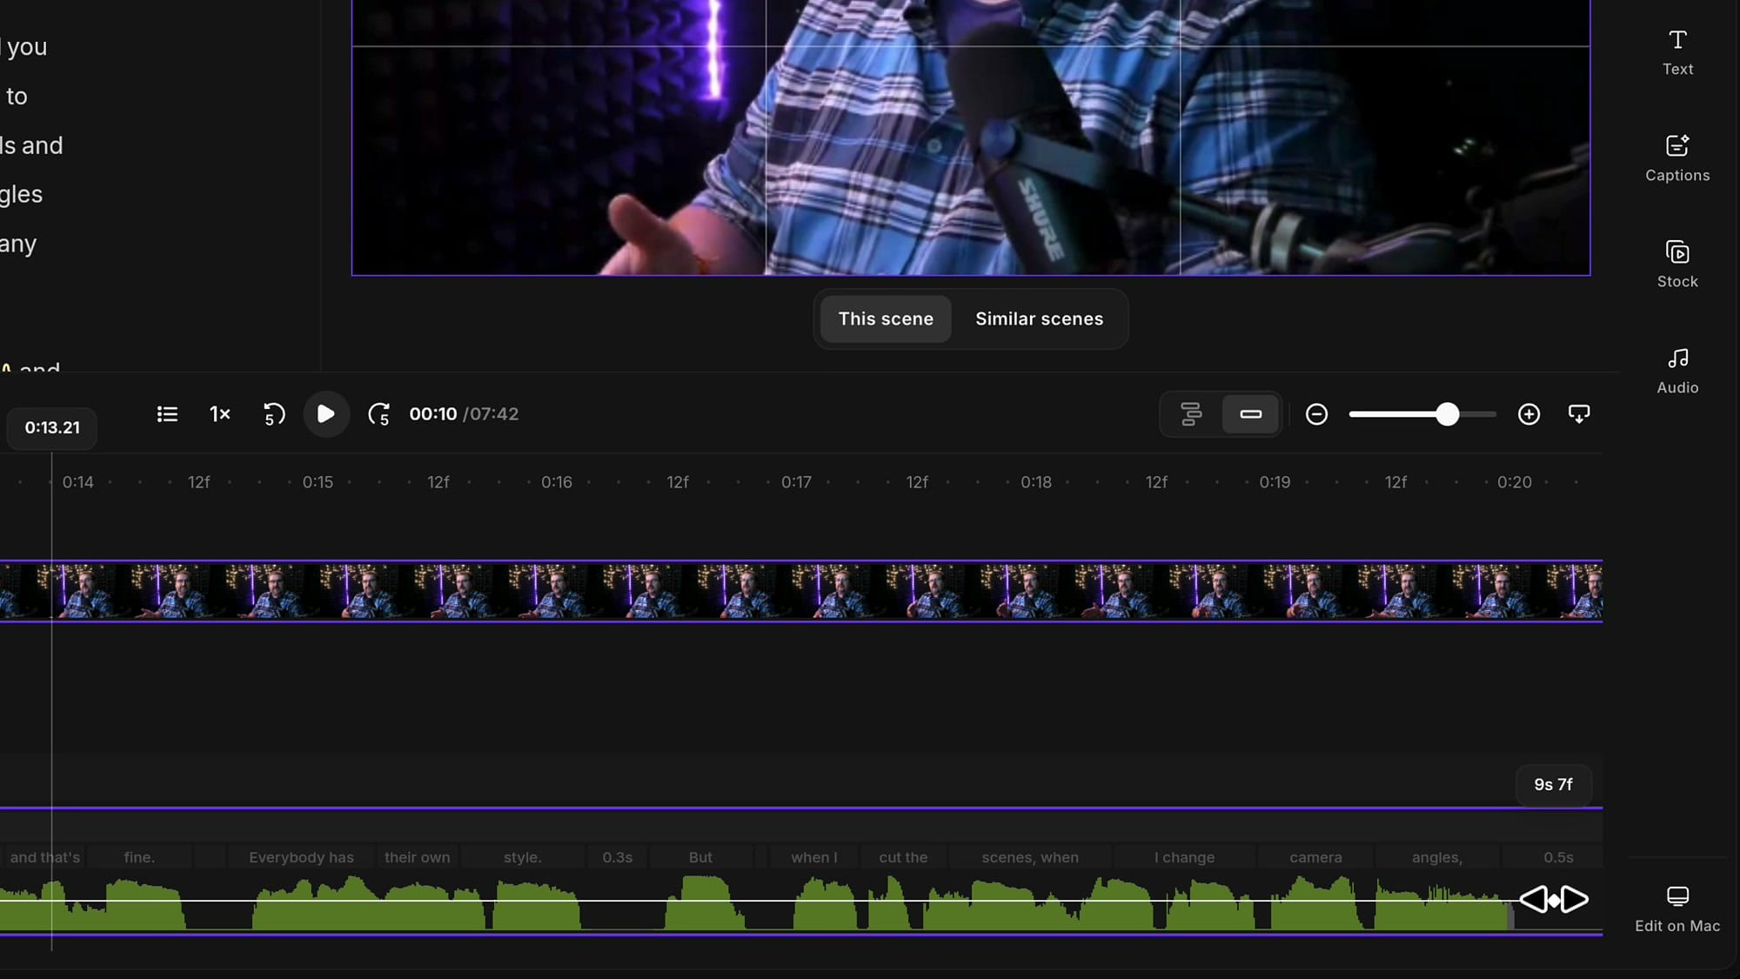Select the word chip 'style.'
Screen dimensions: 1740x979
pyautogui.click(x=523, y=857)
